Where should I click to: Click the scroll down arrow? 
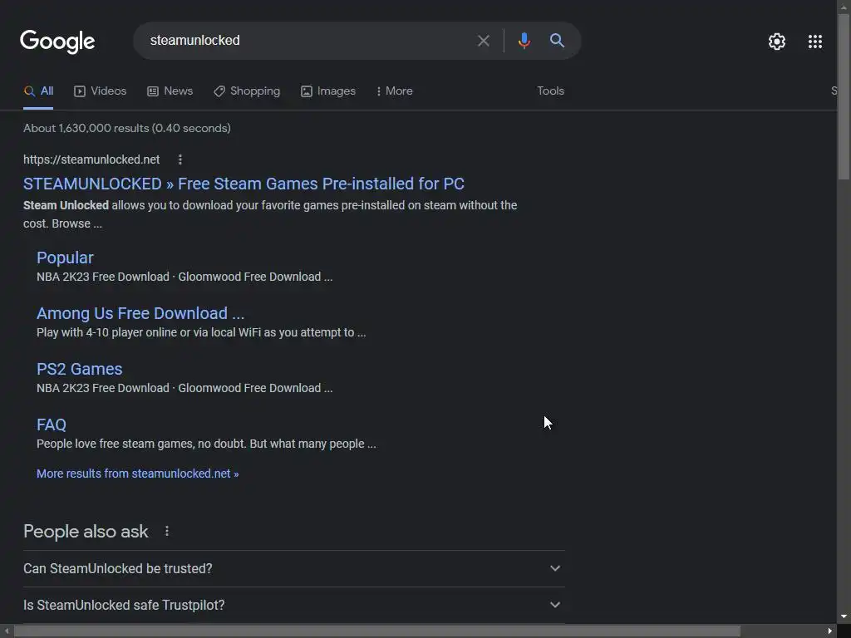[x=844, y=617]
